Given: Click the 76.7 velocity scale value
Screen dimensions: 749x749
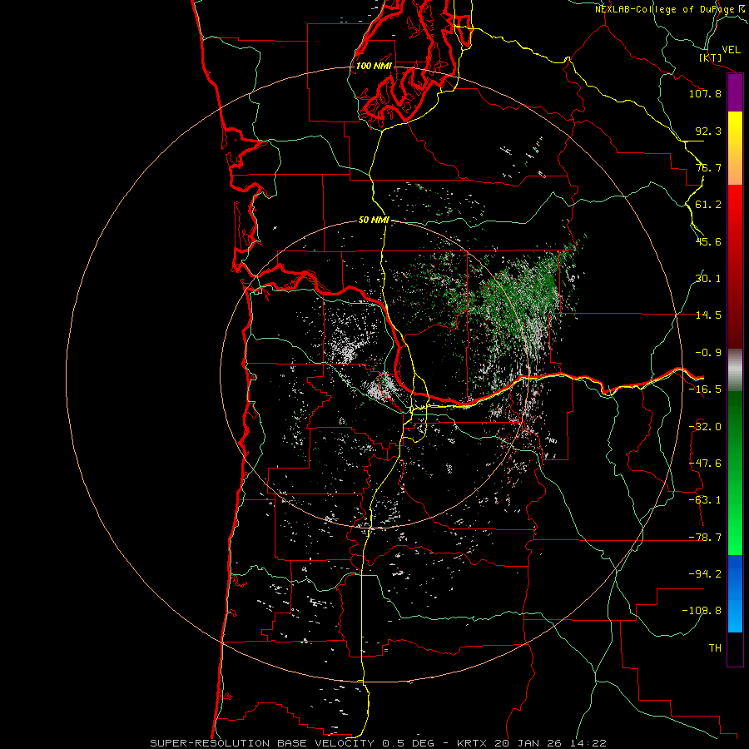Looking at the screenshot, I should tap(708, 167).
